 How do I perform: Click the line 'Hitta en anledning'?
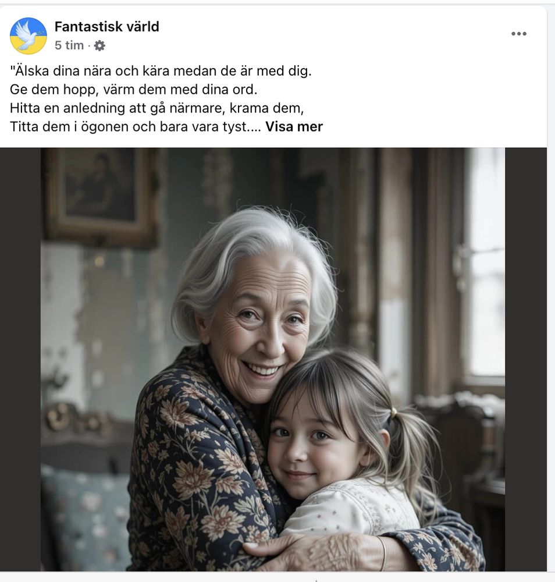(157, 108)
